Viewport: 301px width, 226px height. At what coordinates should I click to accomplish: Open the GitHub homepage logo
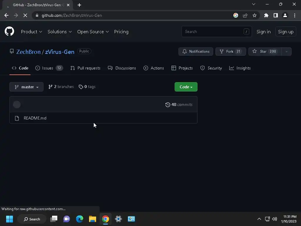click(x=9, y=31)
